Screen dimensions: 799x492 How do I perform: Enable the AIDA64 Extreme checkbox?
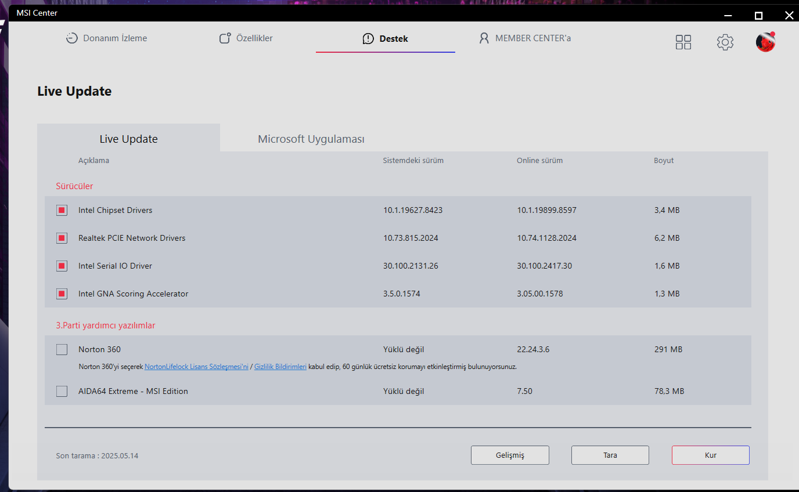[62, 391]
